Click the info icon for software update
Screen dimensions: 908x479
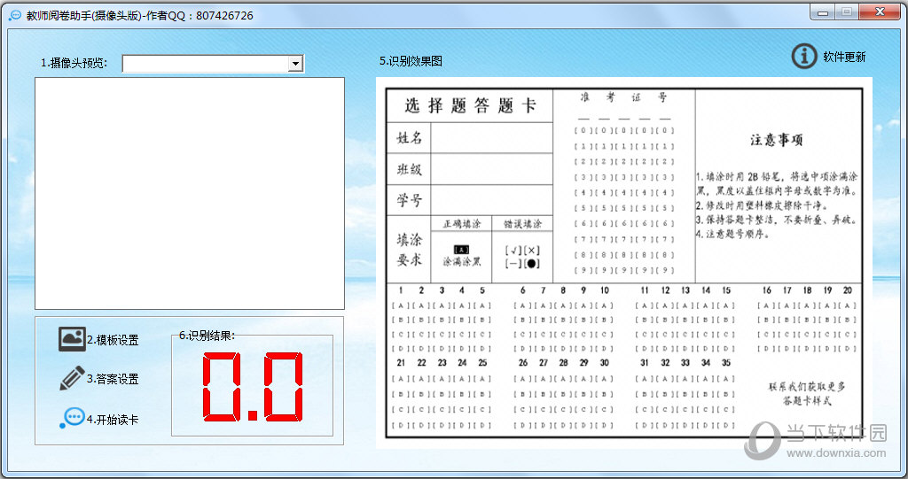pyautogui.click(x=804, y=56)
